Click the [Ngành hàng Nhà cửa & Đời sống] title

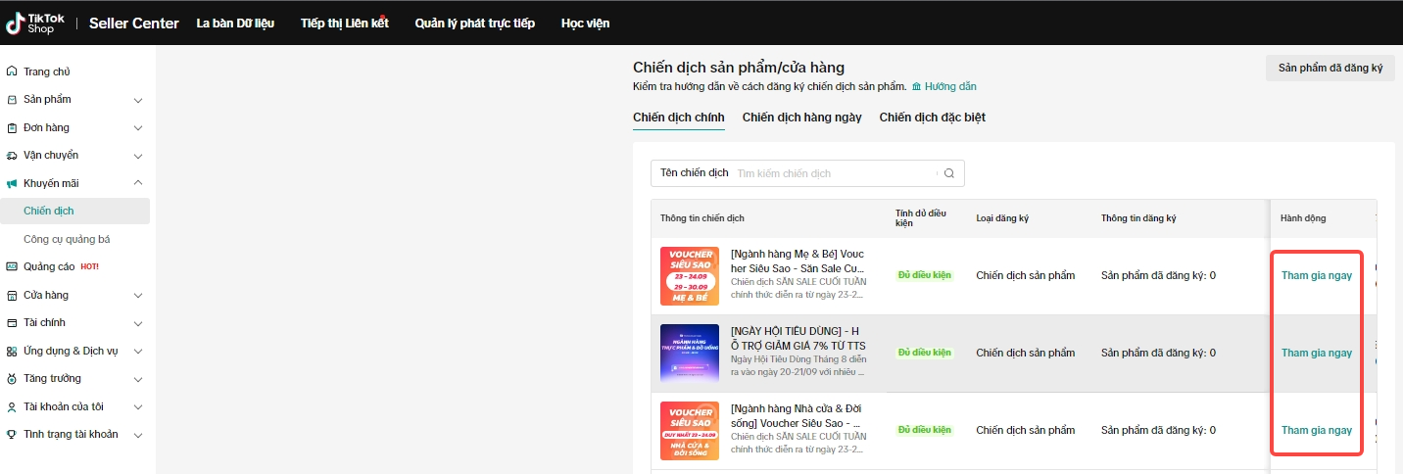point(797,415)
